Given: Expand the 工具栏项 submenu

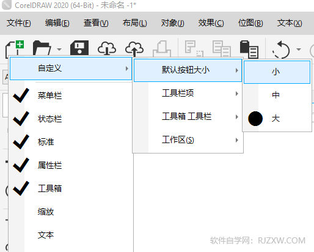Looking at the screenshot, I should click(188, 94).
